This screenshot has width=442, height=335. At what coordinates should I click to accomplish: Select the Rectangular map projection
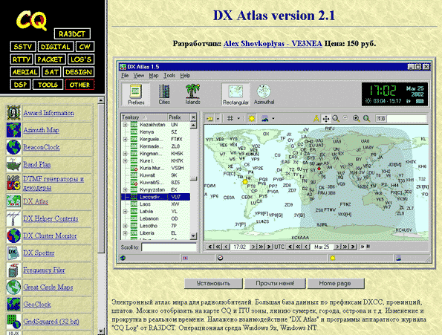coord(235,94)
